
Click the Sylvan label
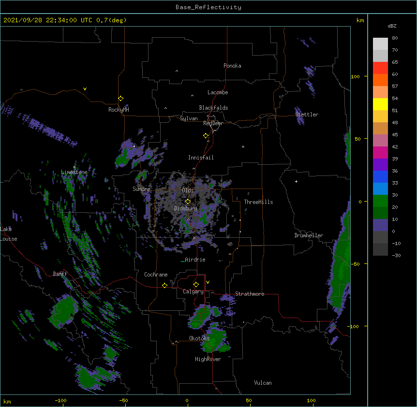(189, 118)
